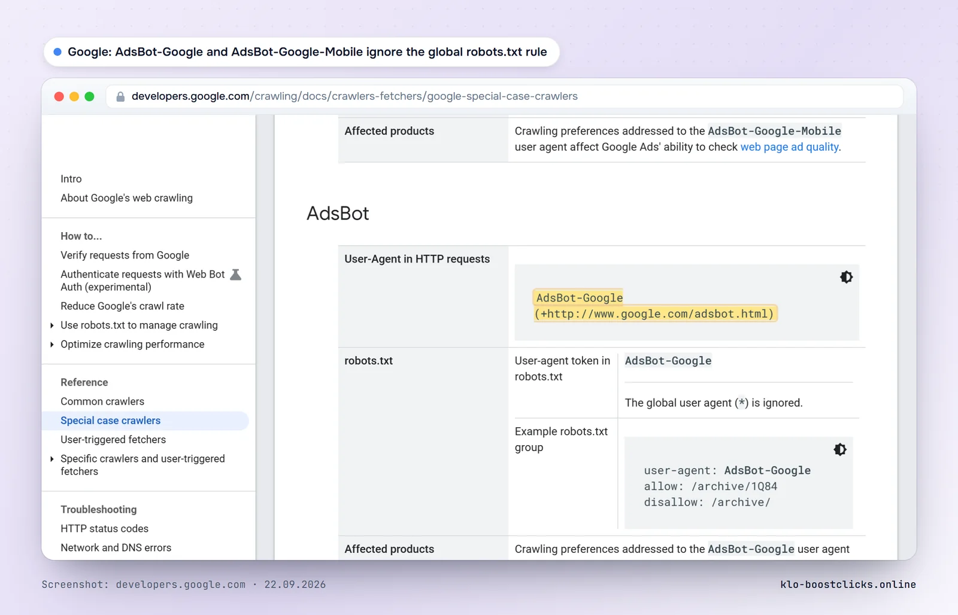The height and width of the screenshot is (615, 958).
Task: Click the 'Troubleshooting' sidebar heading
Action: pyautogui.click(x=99, y=510)
